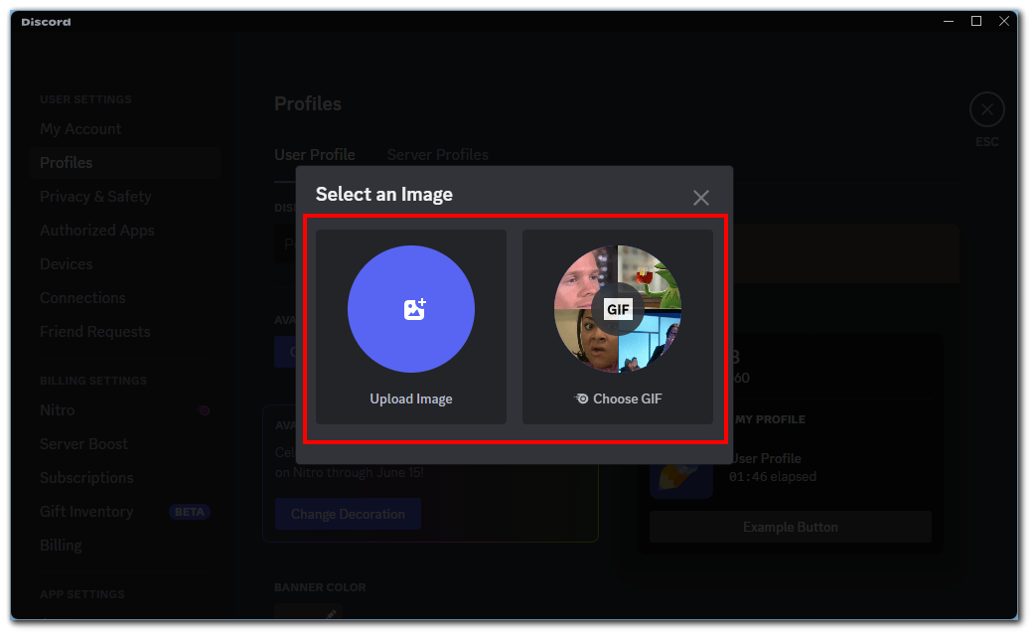
Task: Open Authorized Apps settings
Action: tap(97, 231)
